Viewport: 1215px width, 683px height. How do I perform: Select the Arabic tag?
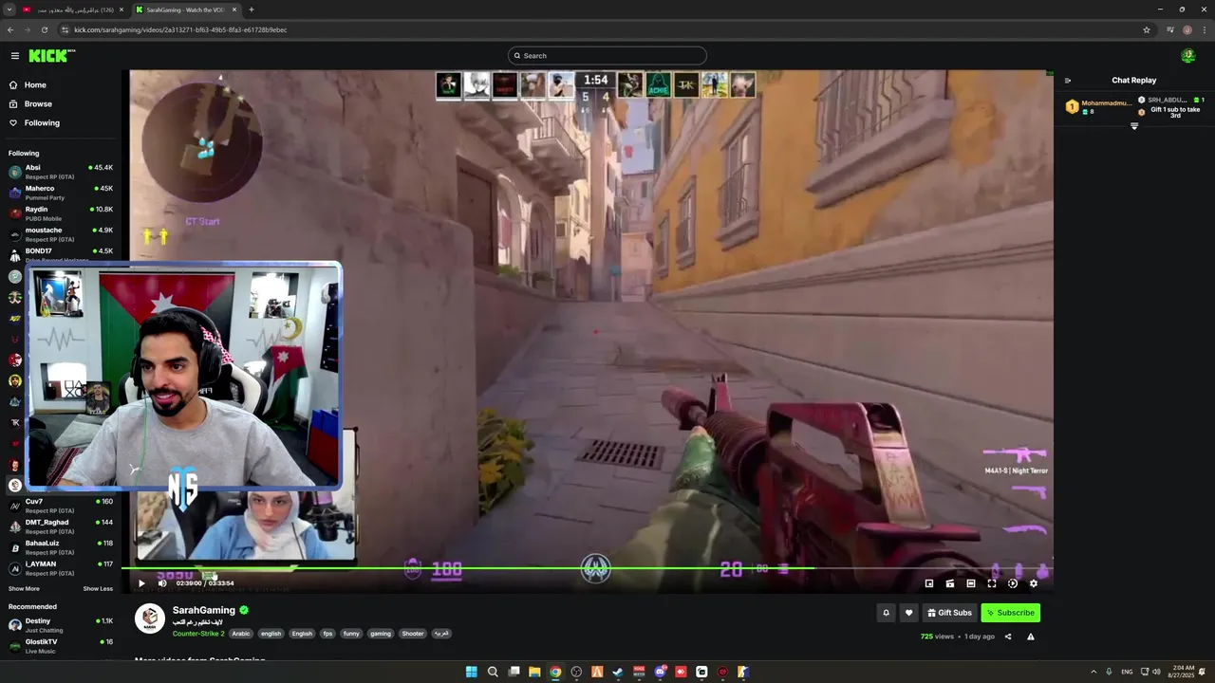point(241,634)
